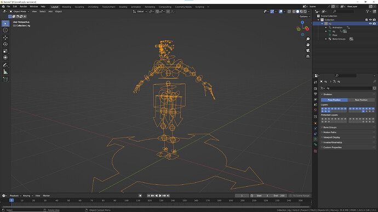Toggle the camera view icon

(308, 50)
